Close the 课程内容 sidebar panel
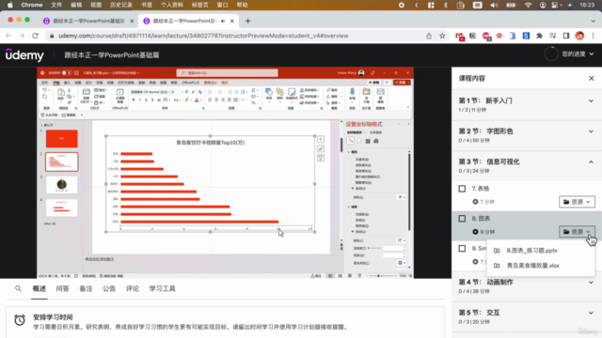Screen dimensions: 602x338 592,78
